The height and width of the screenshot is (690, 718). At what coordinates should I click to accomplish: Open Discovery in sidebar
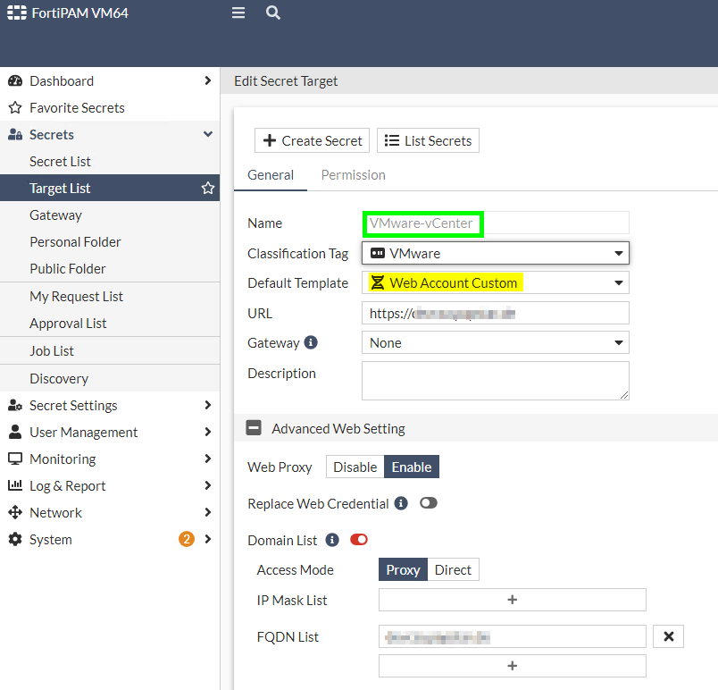110,378
